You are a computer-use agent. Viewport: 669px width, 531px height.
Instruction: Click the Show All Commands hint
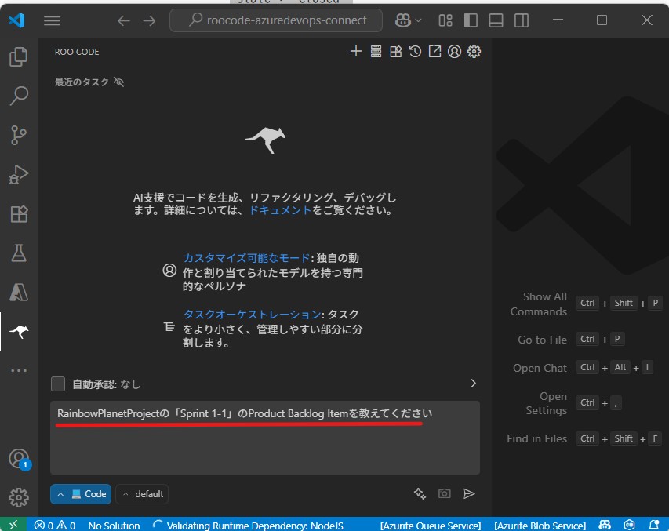(539, 304)
